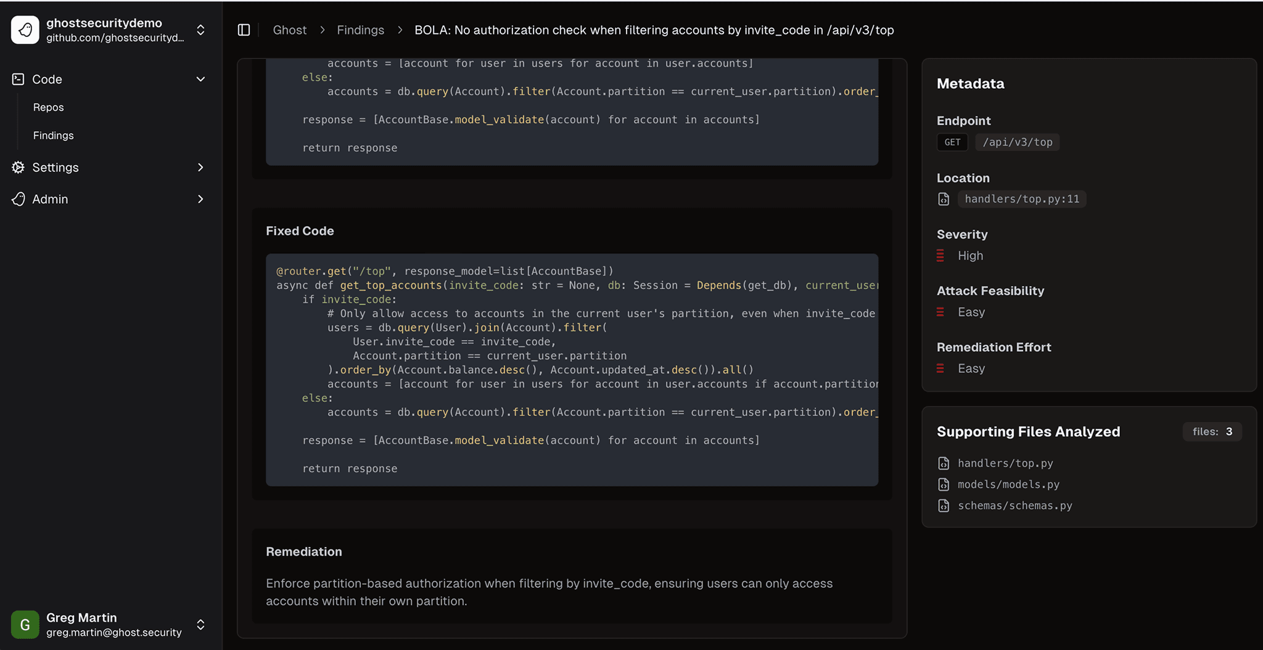Go to Findings breadcrumb link

click(x=360, y=30)
